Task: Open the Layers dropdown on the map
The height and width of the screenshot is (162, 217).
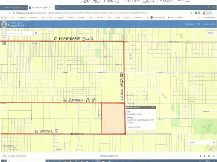Action: (211, 33)
